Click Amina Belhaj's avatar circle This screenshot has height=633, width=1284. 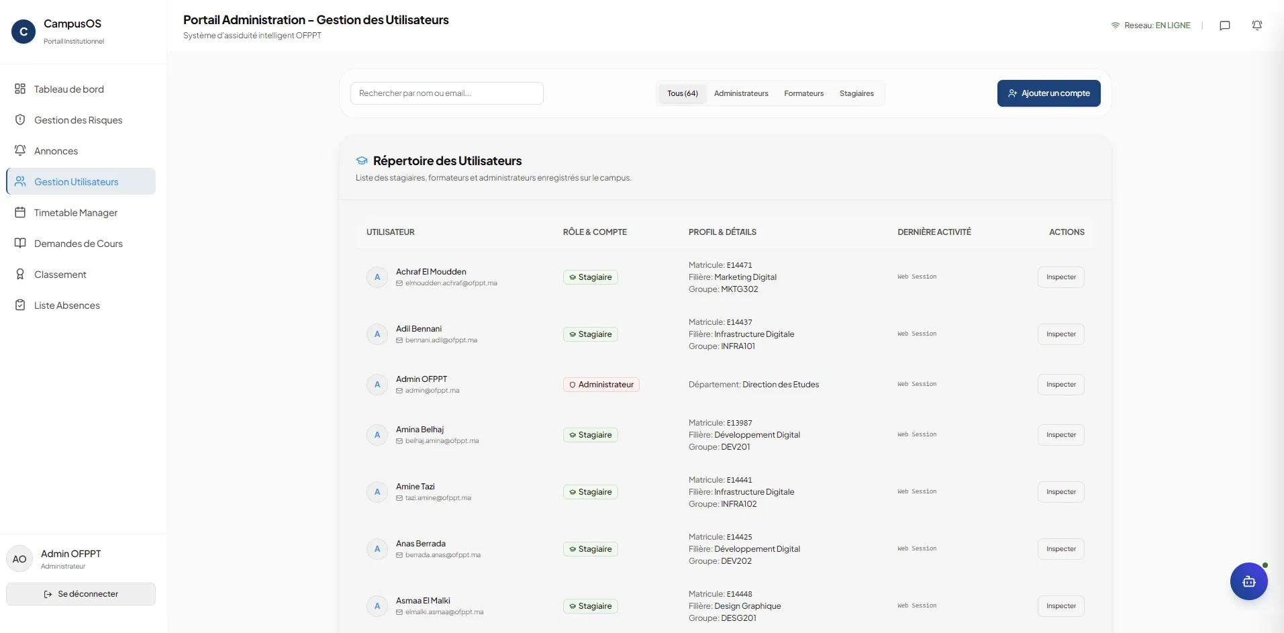point(377,435)
